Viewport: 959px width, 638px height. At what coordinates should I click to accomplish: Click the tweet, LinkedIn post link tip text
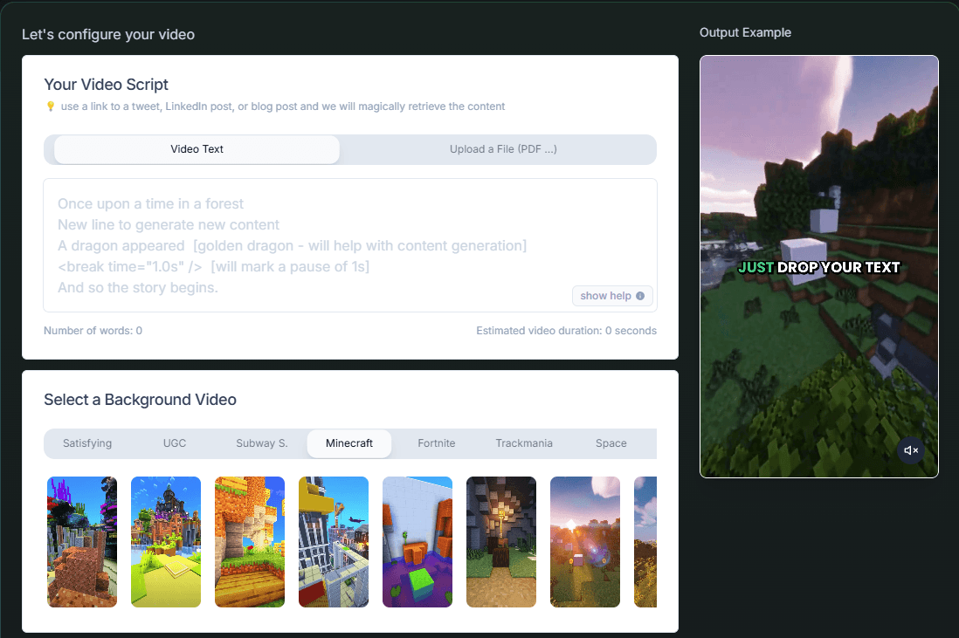coord(283,106)
